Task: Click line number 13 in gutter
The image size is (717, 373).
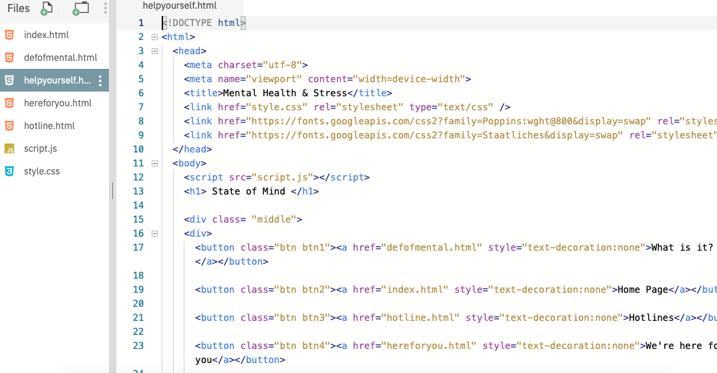Action: click(138, 191)
